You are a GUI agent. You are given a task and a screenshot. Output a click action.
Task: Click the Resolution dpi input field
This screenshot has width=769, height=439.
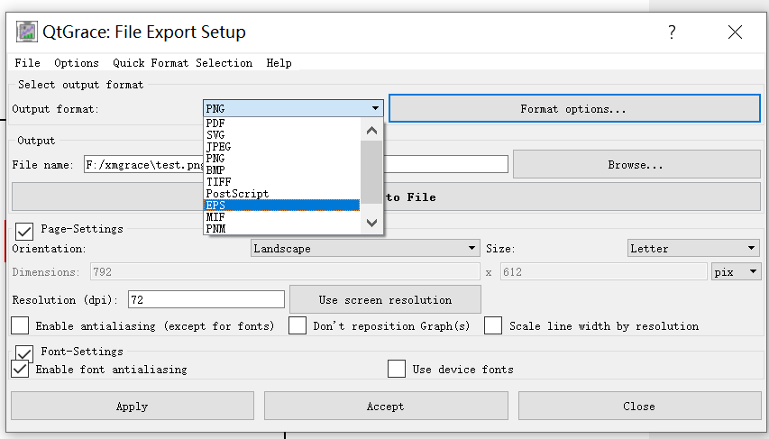[x=206, y=299]
